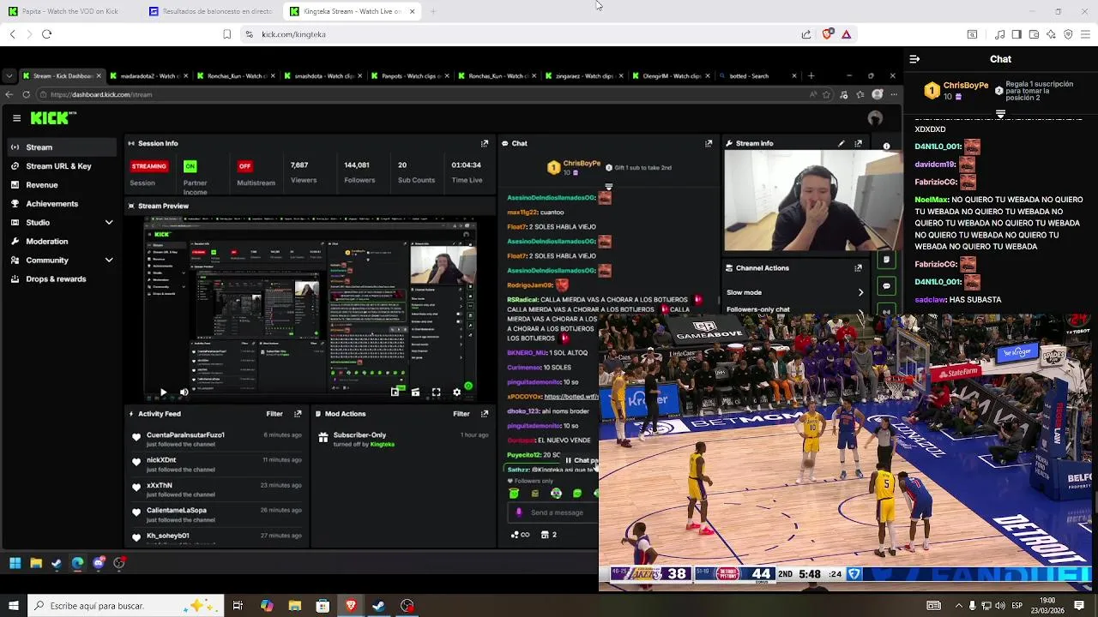
Task: Pop out the Activity Feed panel
Action: (x=298, y=414)
